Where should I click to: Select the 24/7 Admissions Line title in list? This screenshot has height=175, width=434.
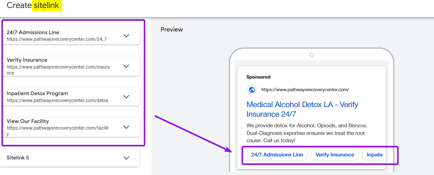[x=33, y=32]
